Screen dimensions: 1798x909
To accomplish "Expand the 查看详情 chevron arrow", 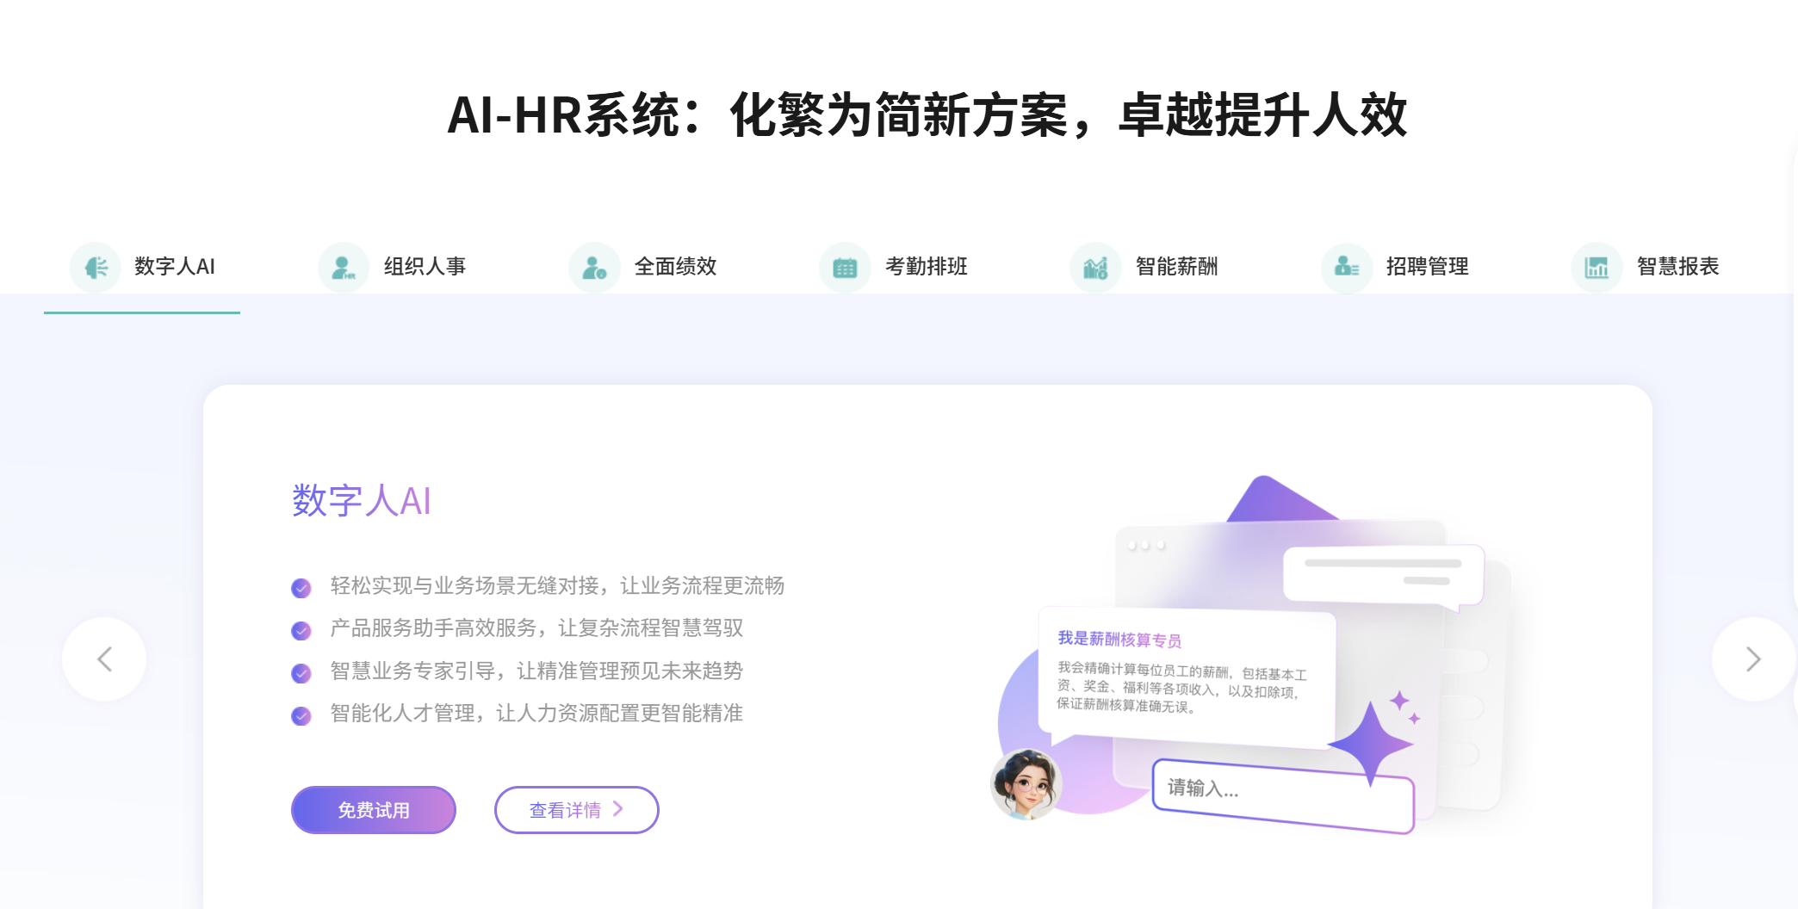I will (x=617, y=809).
